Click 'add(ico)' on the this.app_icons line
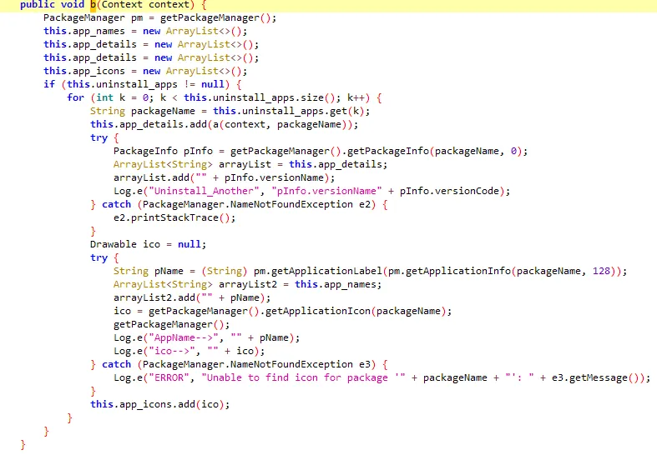The height and width of the screenshot is (455, 657). click(x=200, y=405)
